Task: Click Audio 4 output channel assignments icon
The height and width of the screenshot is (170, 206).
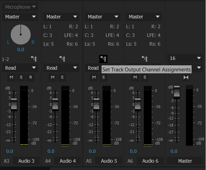Action: click(62, 59)
